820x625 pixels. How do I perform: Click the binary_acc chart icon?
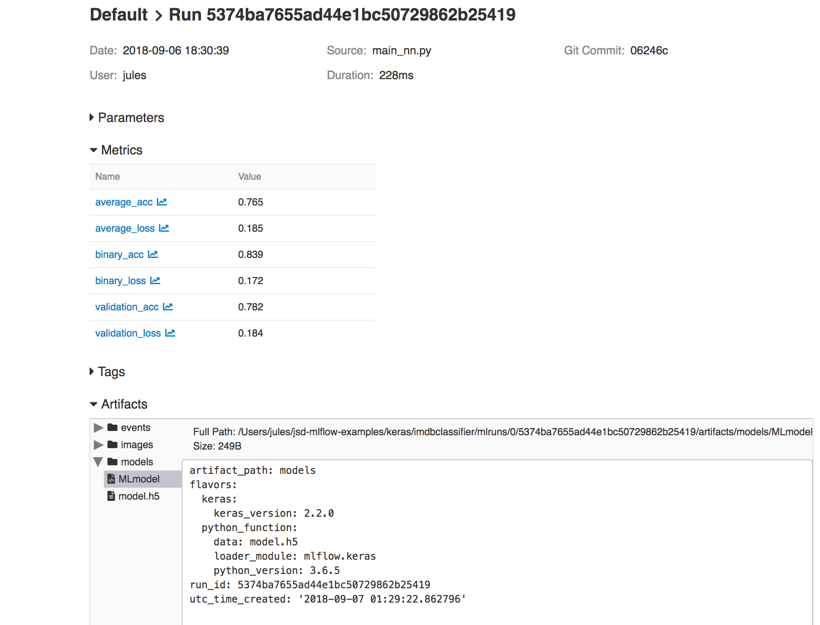click(x=153, y=255)
